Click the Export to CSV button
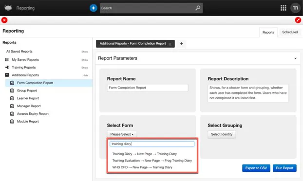This screenshot has width=303, height=181. pos(256,168)
